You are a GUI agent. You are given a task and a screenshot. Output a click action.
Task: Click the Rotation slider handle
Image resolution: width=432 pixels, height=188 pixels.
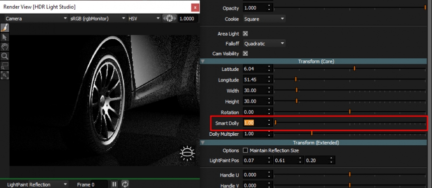click(x=350, y=112)
